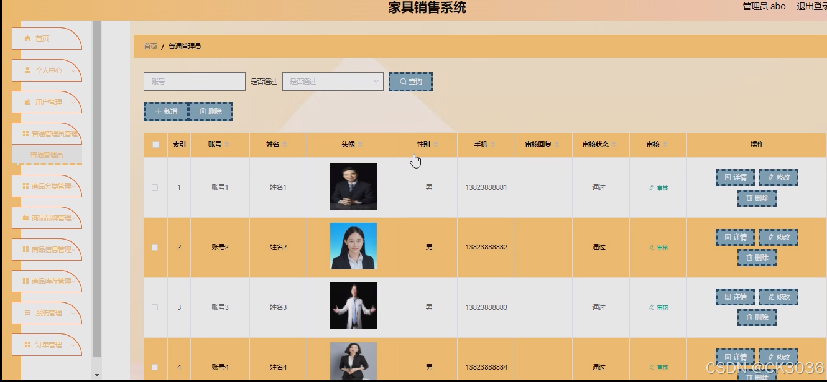Click the batch 删除 button above the table
Screen dimensions: 827x382
click(210, 111)
